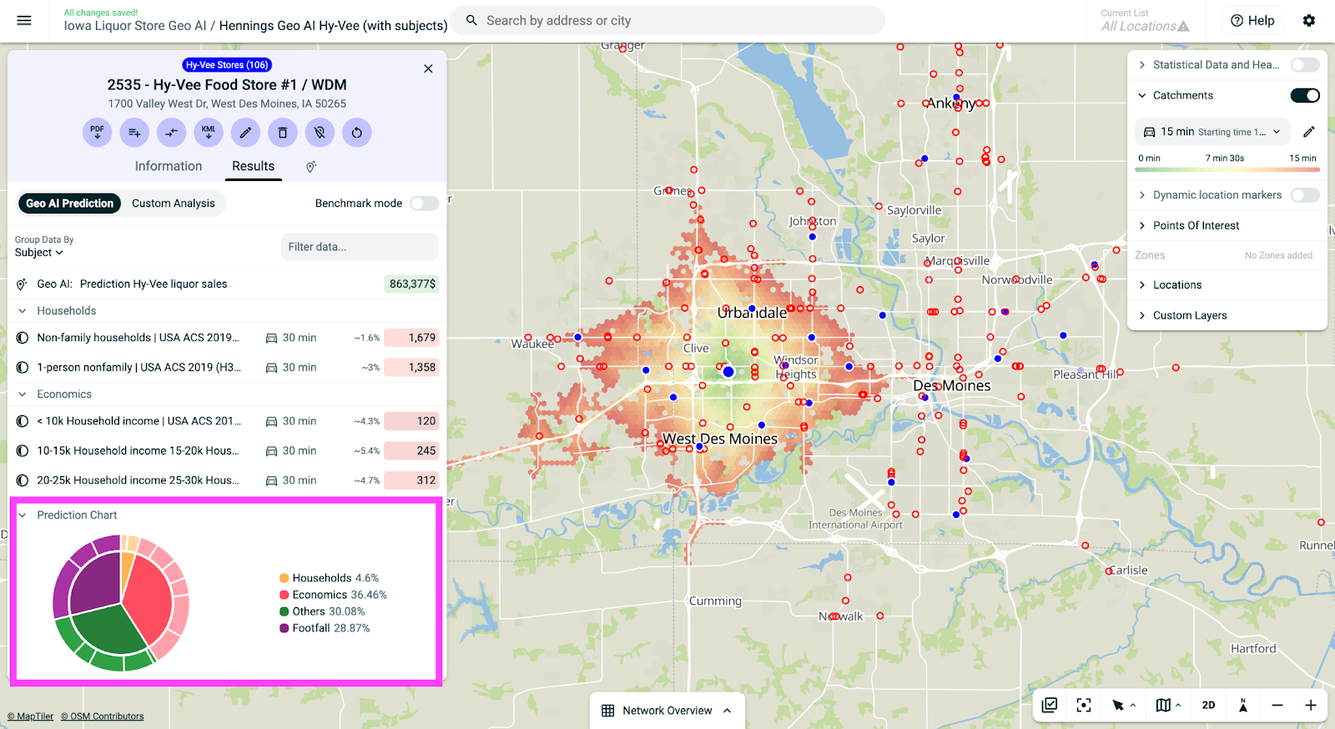1335x729 pixels.
Task: Click the Footfall legend color swatch
Action: [x=285, y=628]
